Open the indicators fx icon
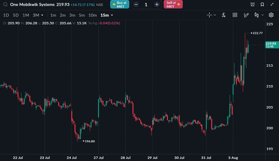The width and height of the screenshot is (279, 161). 224,15
